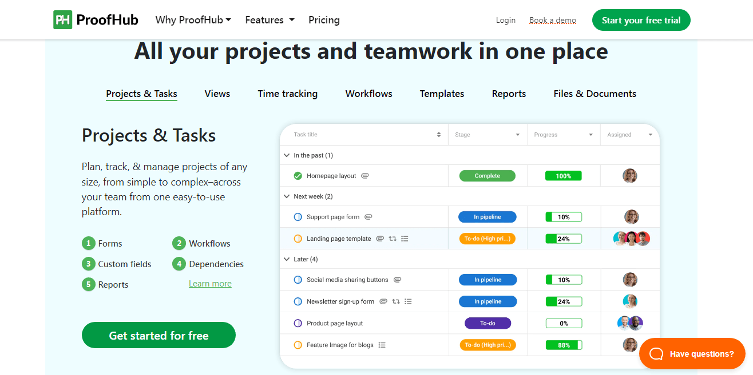
Task: Click the sort arrows in the Task title header
Action: pos(440,134)
